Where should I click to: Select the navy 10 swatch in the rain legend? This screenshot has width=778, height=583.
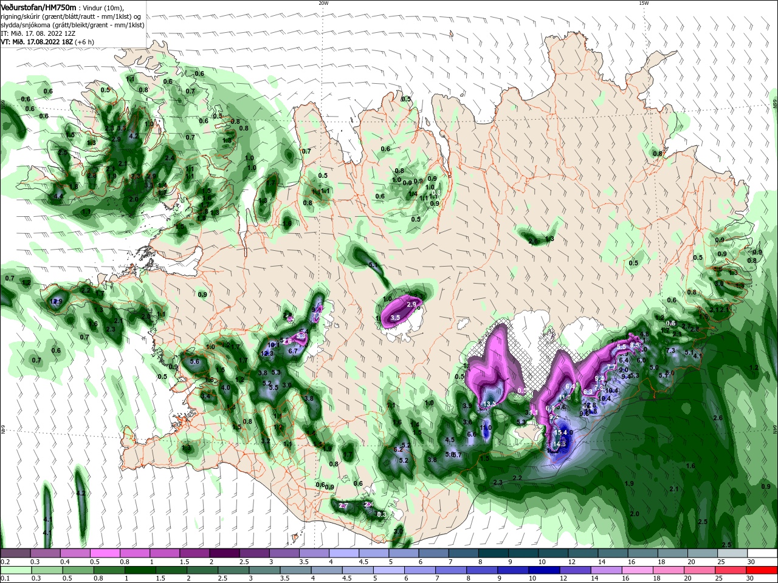pyautogui.click(x=543, y=570)
